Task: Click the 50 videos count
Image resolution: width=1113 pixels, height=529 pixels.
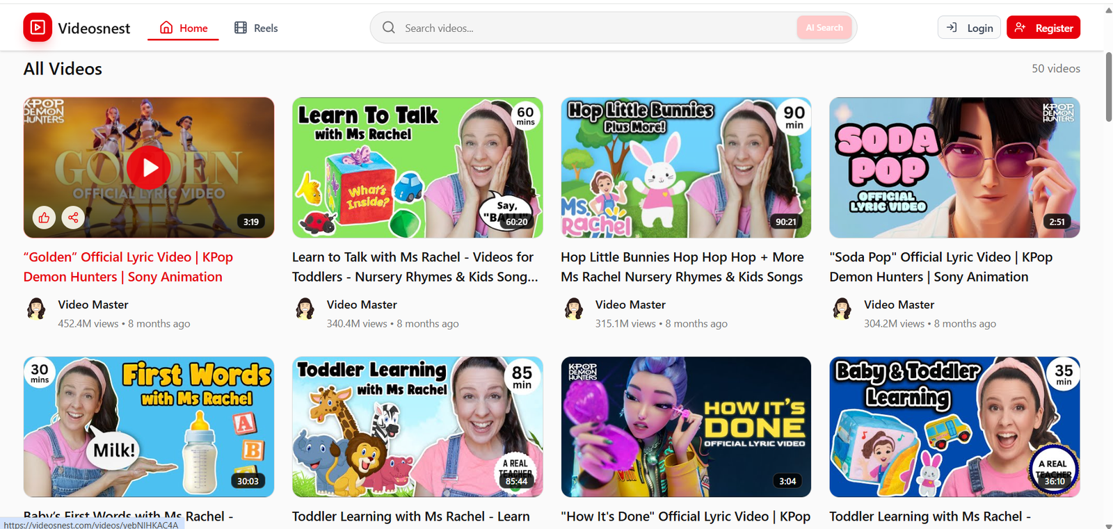Action: pos(1056,68)
